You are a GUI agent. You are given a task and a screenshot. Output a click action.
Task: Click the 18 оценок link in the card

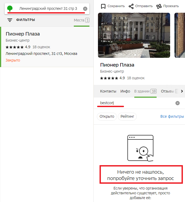pos(136,78)
